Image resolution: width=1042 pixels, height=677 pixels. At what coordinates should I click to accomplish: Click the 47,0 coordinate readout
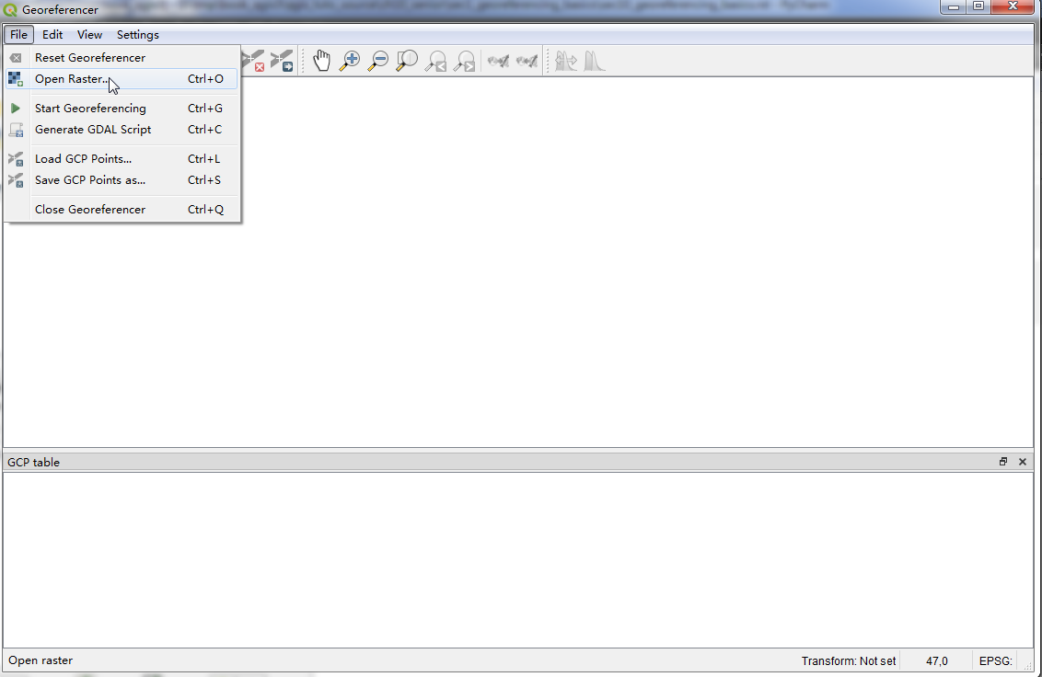pyautogui.click(x=937, y=661)
